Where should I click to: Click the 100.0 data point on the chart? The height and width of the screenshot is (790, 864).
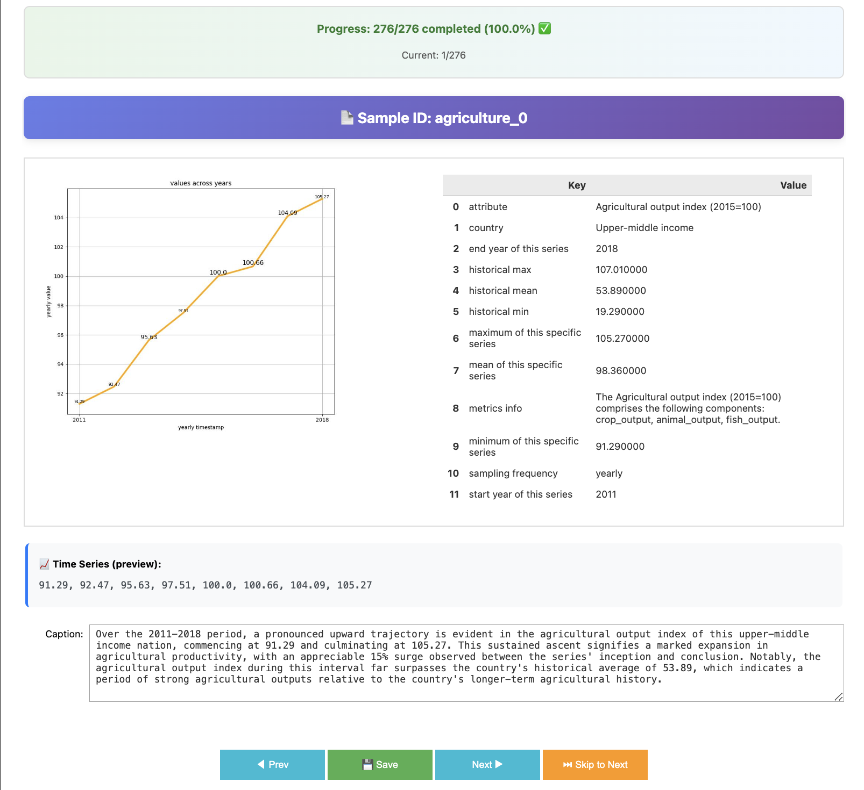coord(218,275)
